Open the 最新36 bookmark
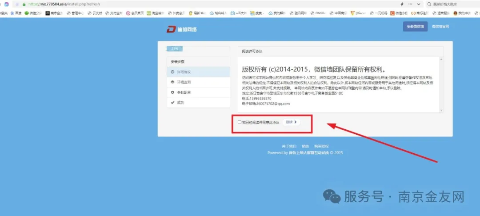480x216 pixels. [197, 13]
